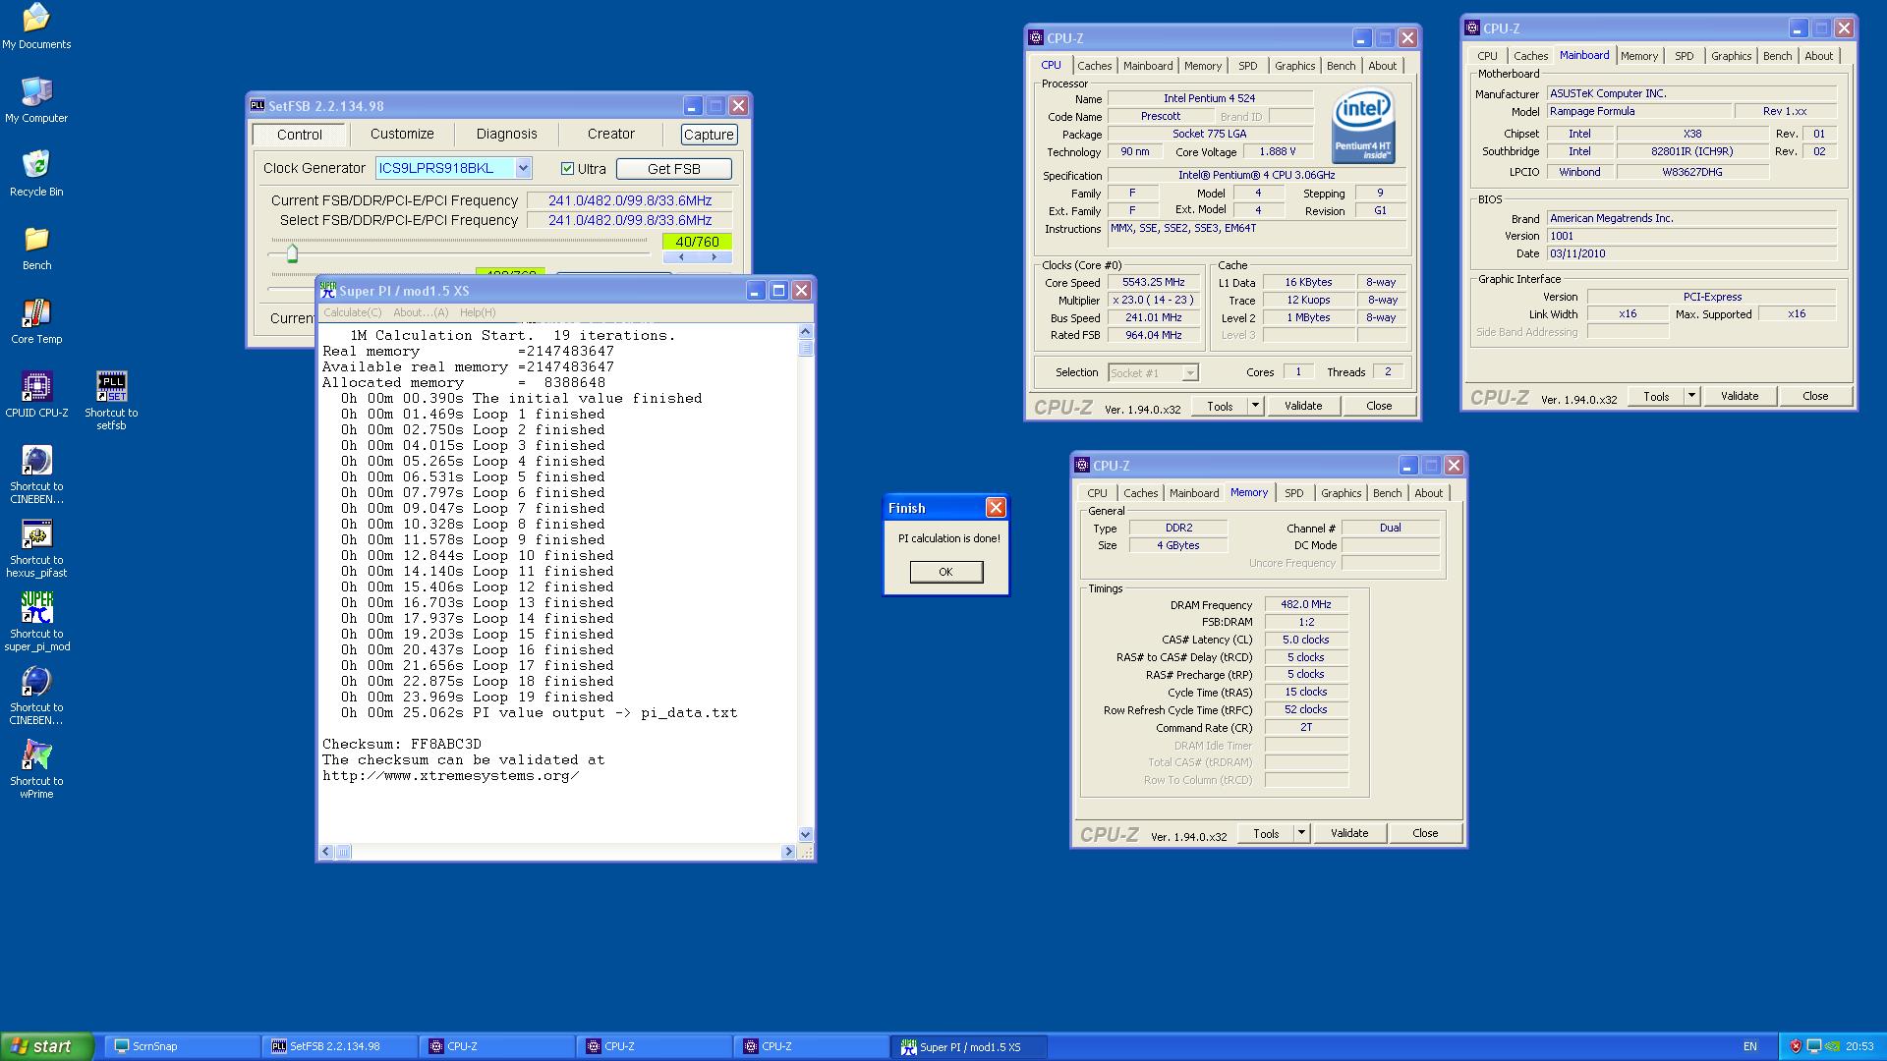Screen dimensions: 1887x1061
Task: Open the Recycle Bin icon
Action: click(36, 174)
